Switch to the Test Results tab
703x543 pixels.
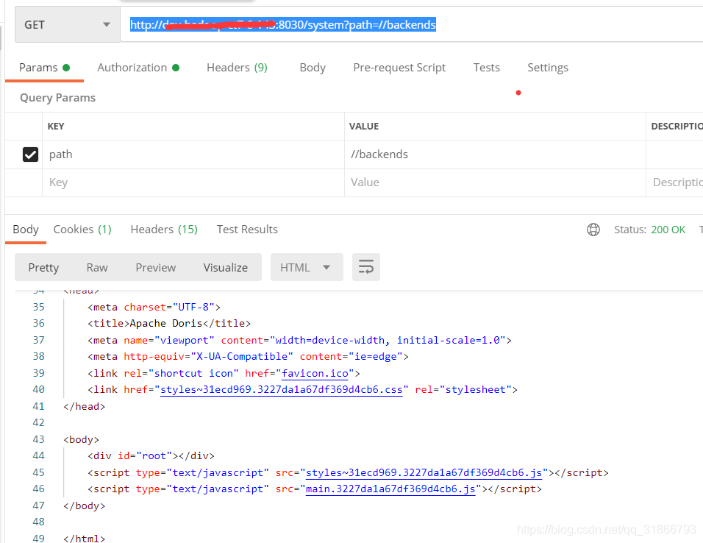point(247,229)
